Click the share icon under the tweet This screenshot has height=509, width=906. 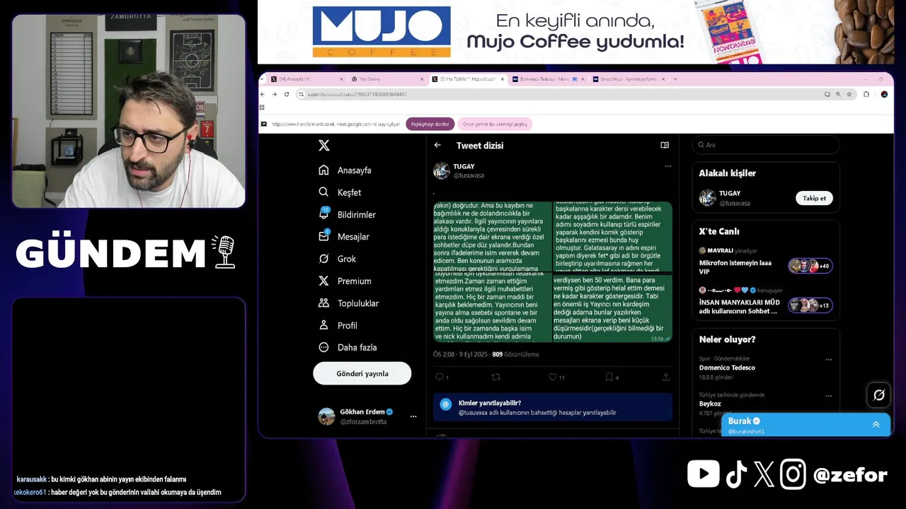[x=666, y=377]
